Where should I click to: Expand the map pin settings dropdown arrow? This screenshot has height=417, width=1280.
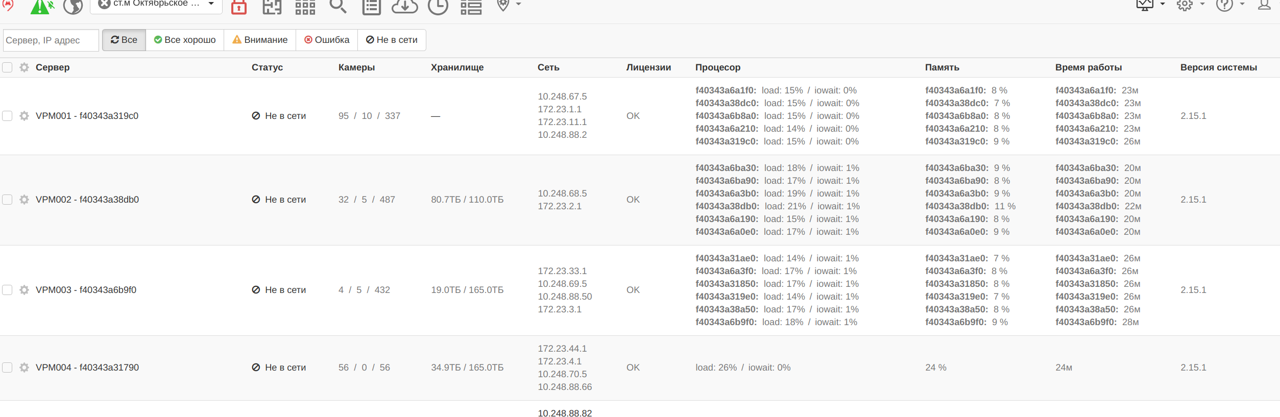point(518,4)
